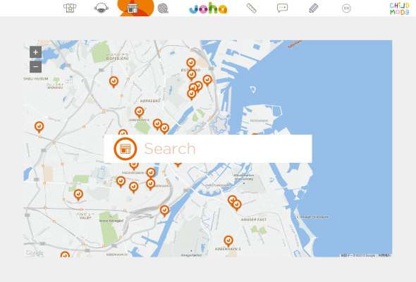This screenshot has height=282, width=416.
Task: Toggle Child Mode
Action: (x=400, y=8)
